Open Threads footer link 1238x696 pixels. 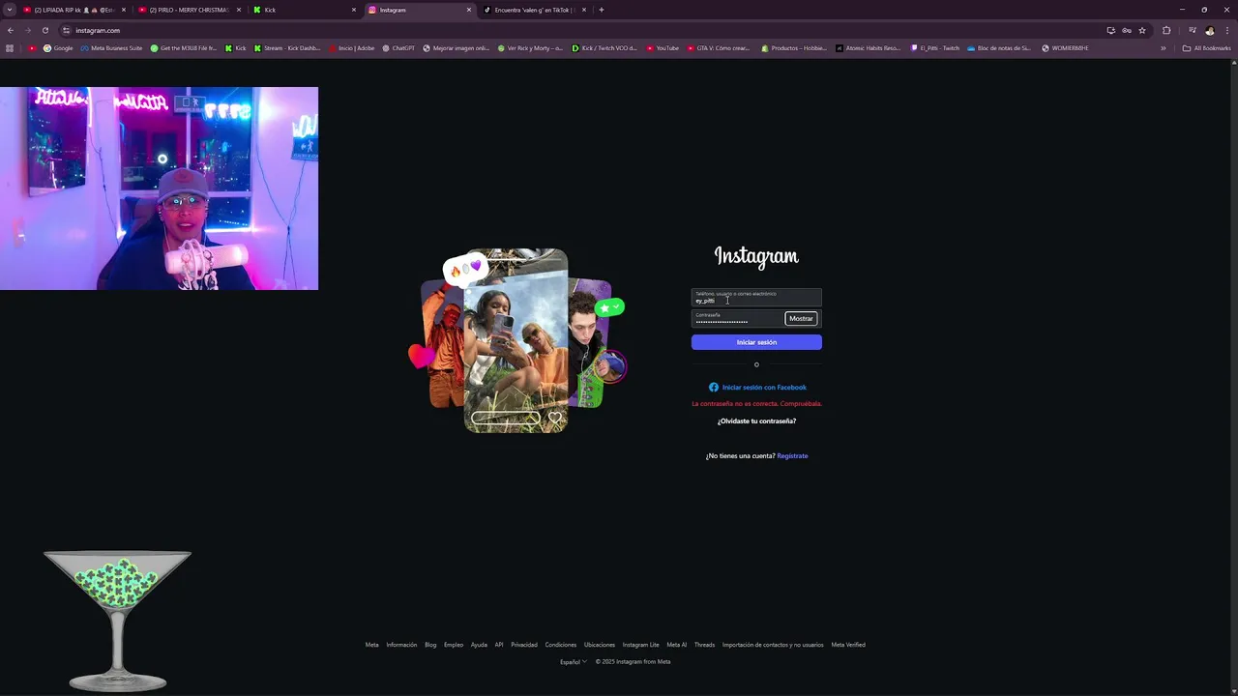point(704,645)
